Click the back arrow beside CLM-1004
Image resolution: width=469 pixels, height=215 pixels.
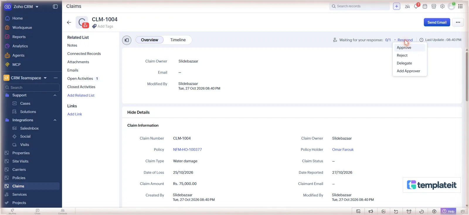(69, 22)
